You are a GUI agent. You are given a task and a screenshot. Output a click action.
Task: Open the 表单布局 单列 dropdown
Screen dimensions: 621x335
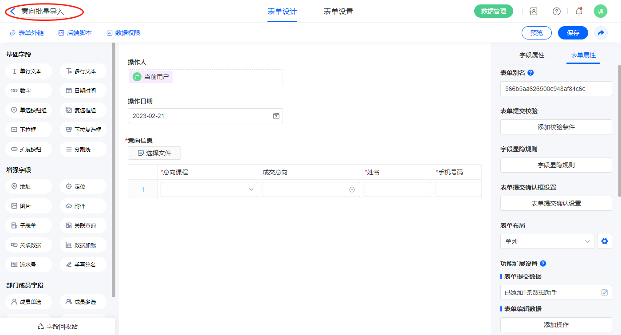coord(547,241)
